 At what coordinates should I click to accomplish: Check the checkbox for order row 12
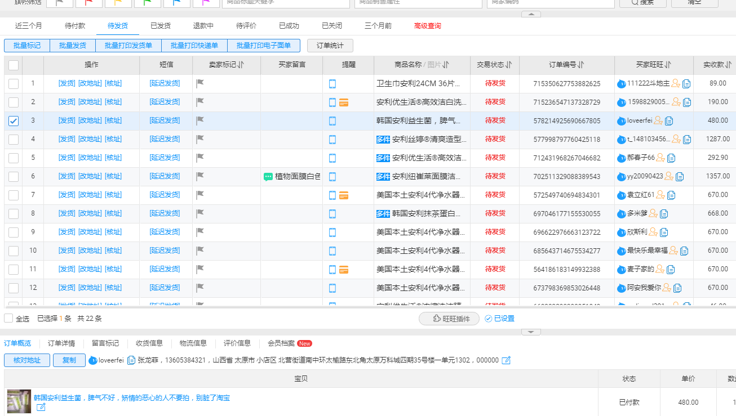(14, 288)
